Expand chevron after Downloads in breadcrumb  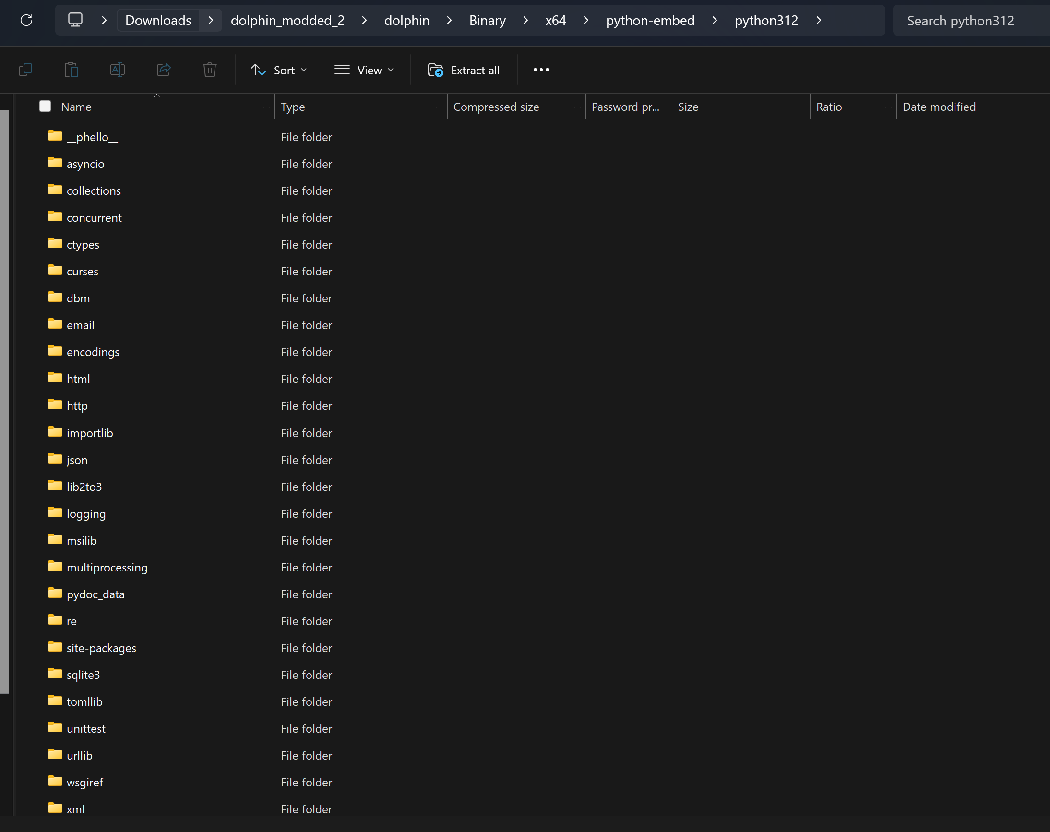coord(211,20)
